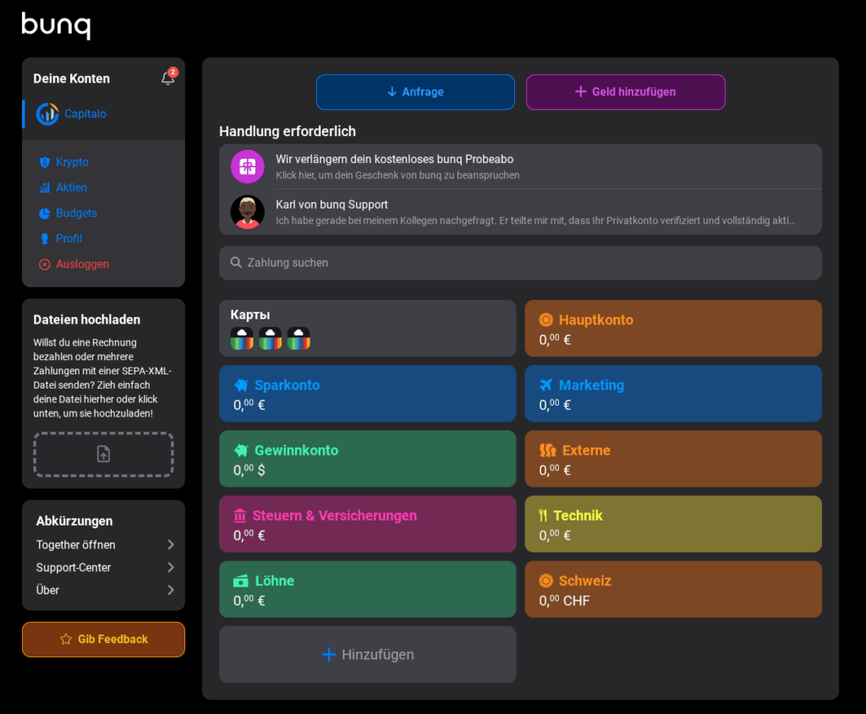
Task: Select the first card under Карты
Action: click(x=242, y=338)
